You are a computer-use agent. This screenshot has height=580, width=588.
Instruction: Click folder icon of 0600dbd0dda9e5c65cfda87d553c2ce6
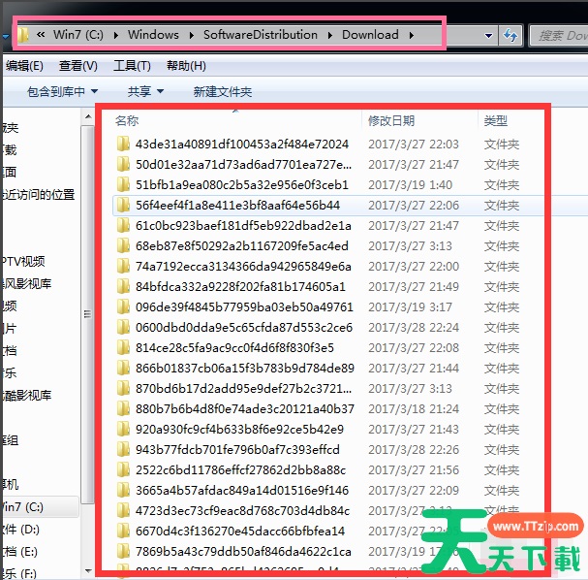click(x=123, y=328)
